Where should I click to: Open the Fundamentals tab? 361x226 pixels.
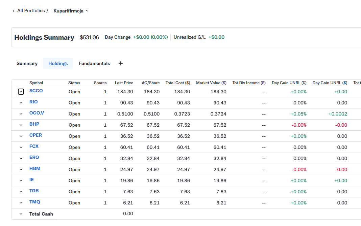click(x=94, y=63)
